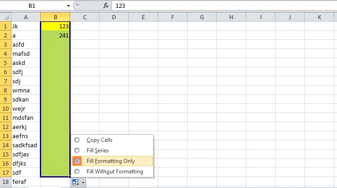Click the Select All corner triangle
Image resolution: width=337 pixels, height=188 pixels.
(x=6, y=17)
